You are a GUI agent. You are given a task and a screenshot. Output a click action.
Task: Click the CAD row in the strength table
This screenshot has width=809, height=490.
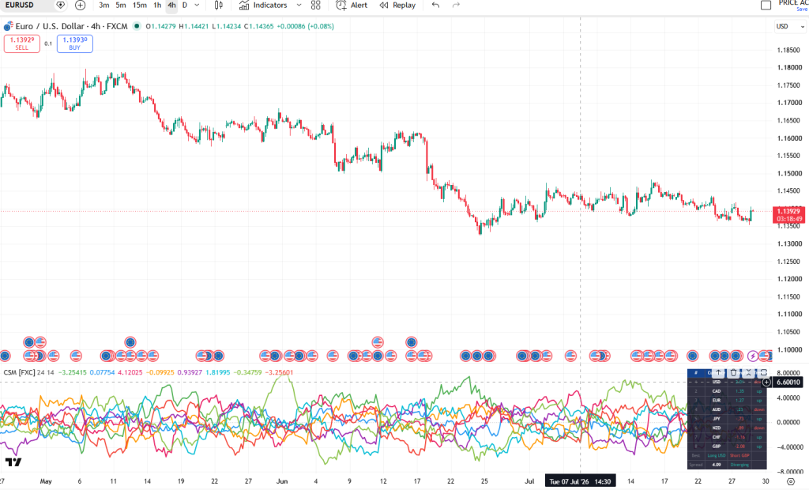click(727, 391)
